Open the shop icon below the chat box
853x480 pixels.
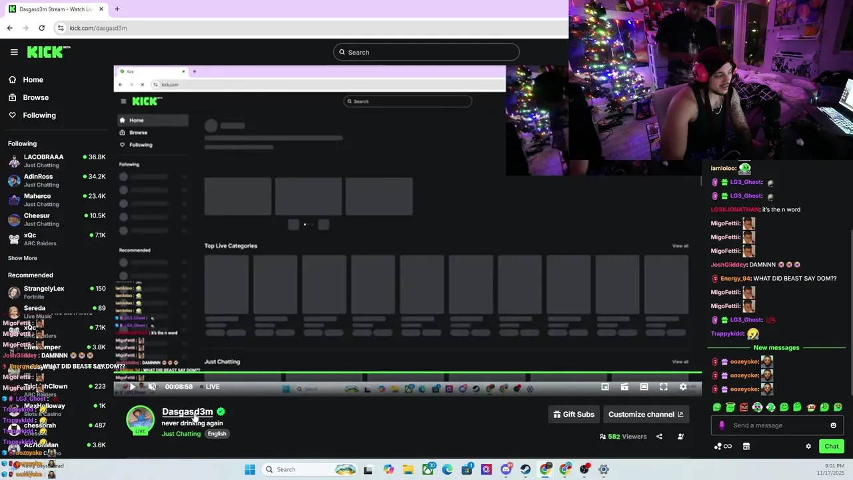click(746, 446)
